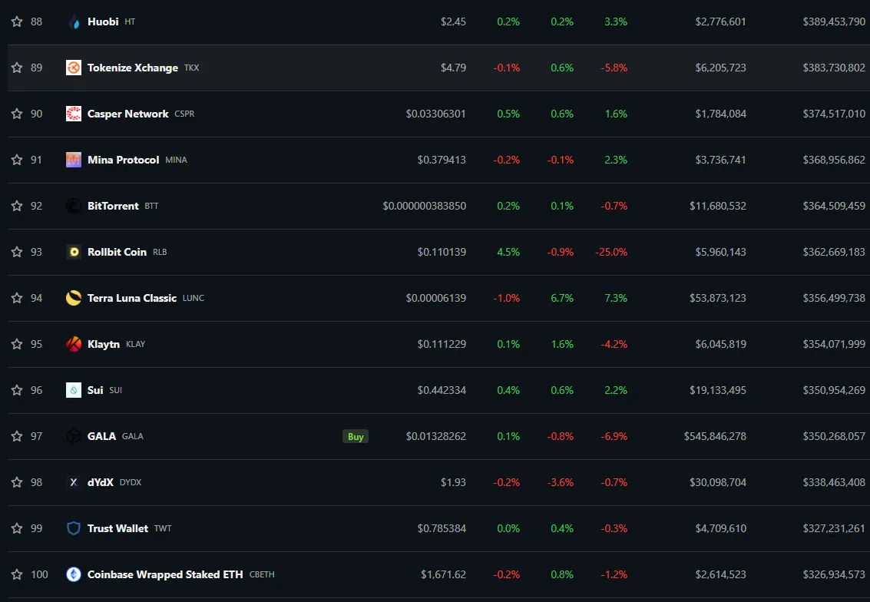
Task: Toggle dYdX watchlist star
Action: (x=17, y=482)
